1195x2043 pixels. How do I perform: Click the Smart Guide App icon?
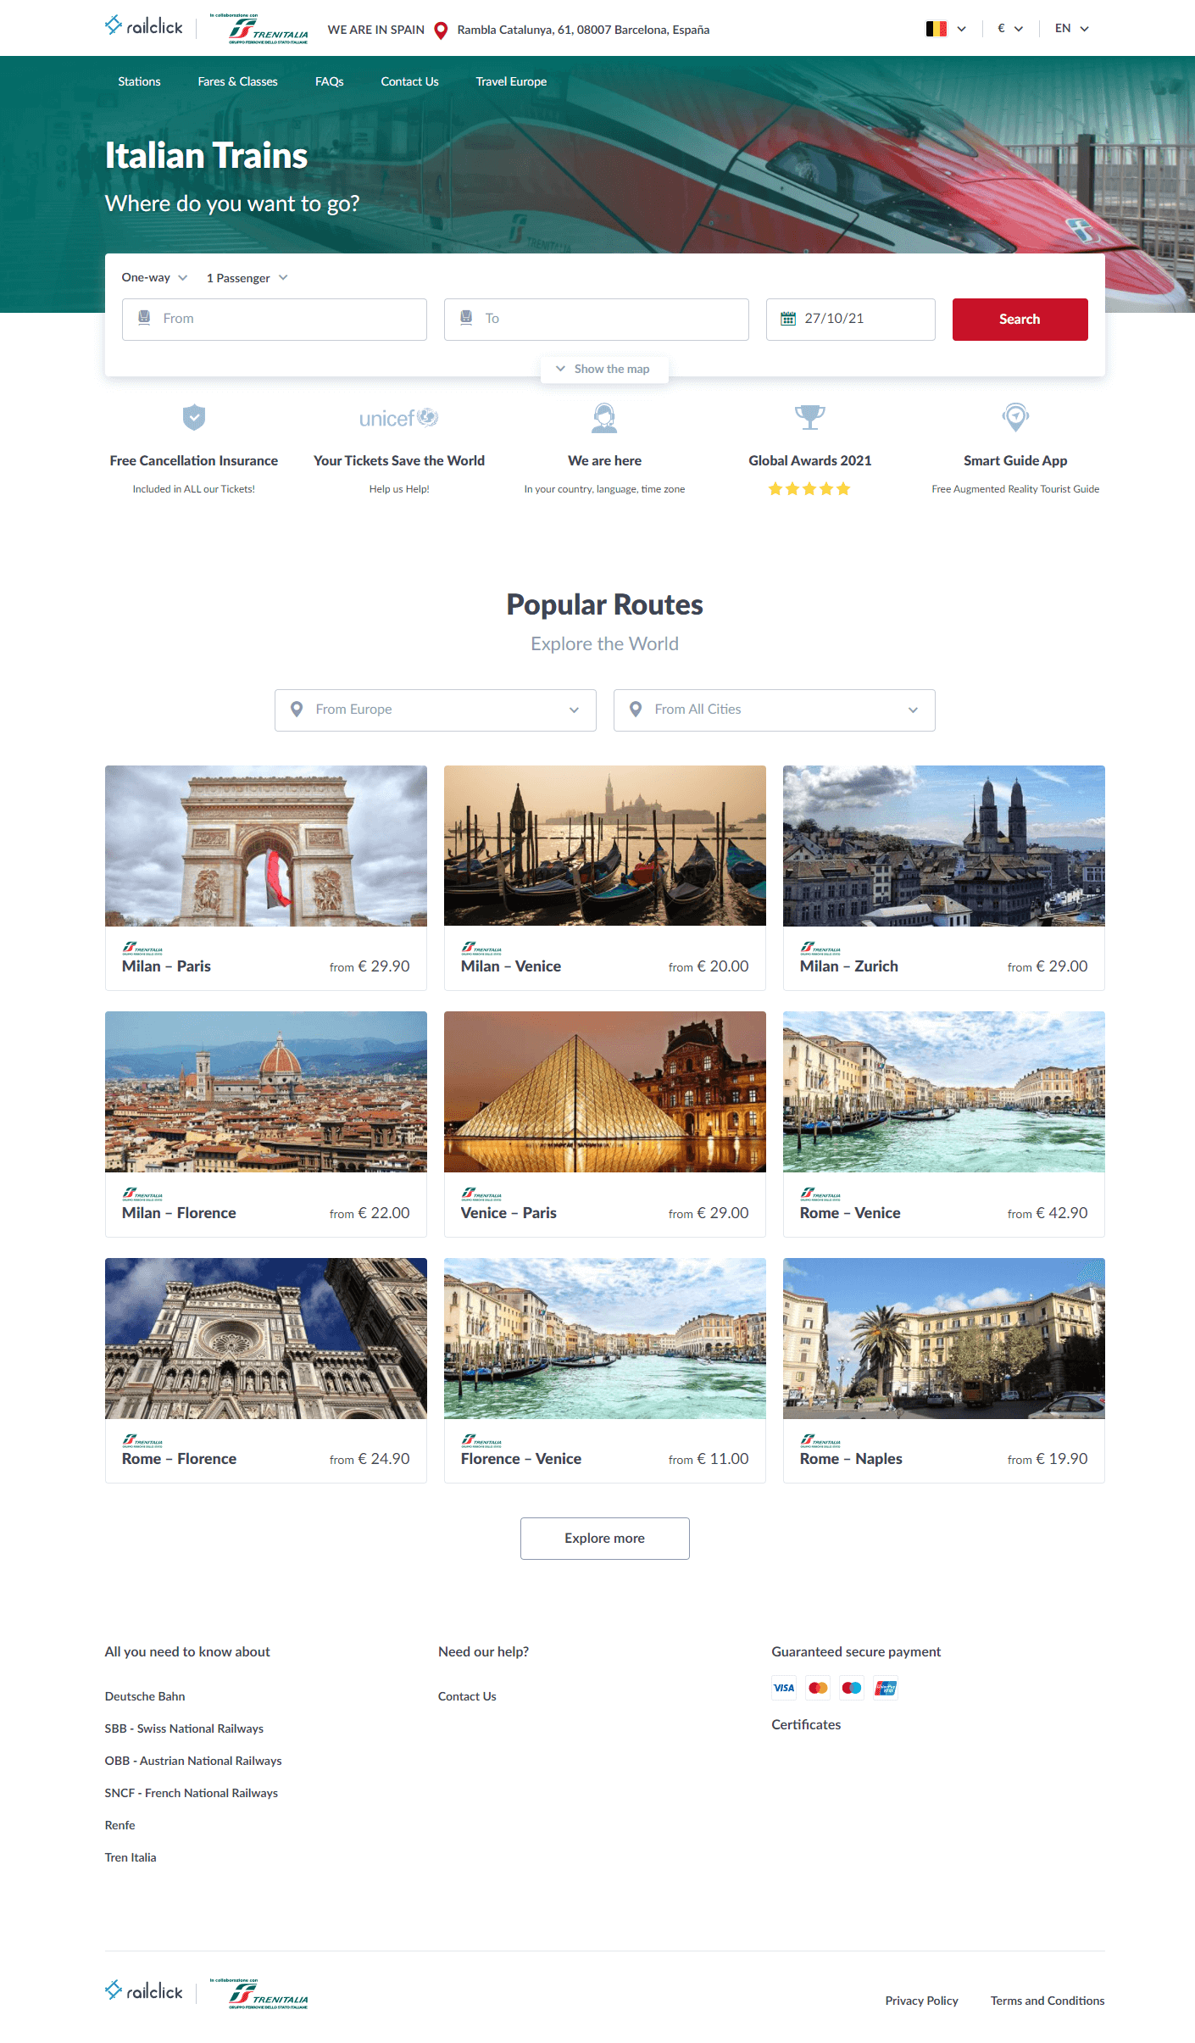1015,417
